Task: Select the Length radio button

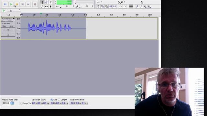Action: click(59, 100)
